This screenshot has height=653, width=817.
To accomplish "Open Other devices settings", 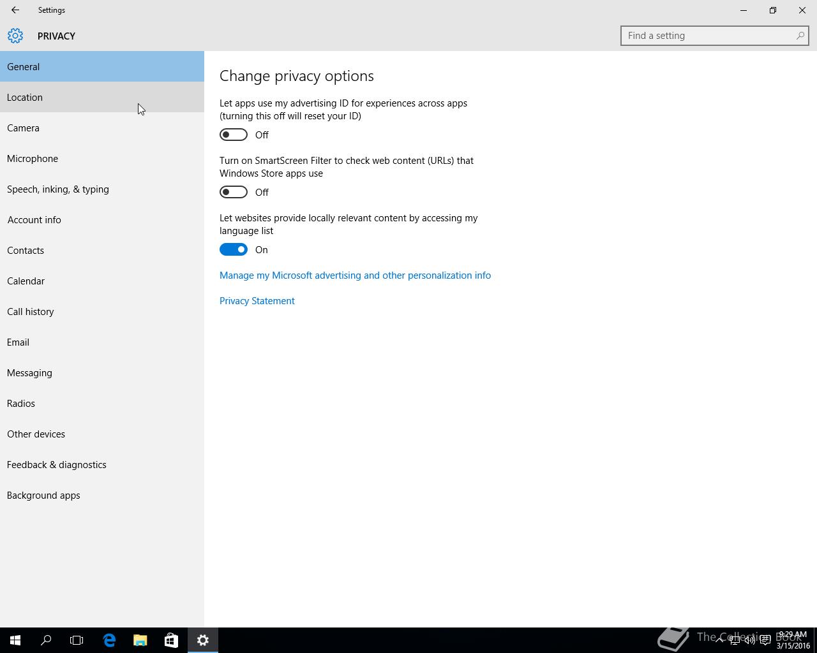I will pos(102,434).
